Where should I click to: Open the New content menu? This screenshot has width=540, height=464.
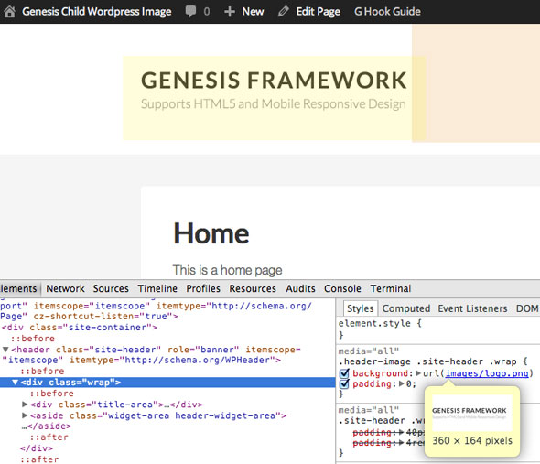click(253, 11)
